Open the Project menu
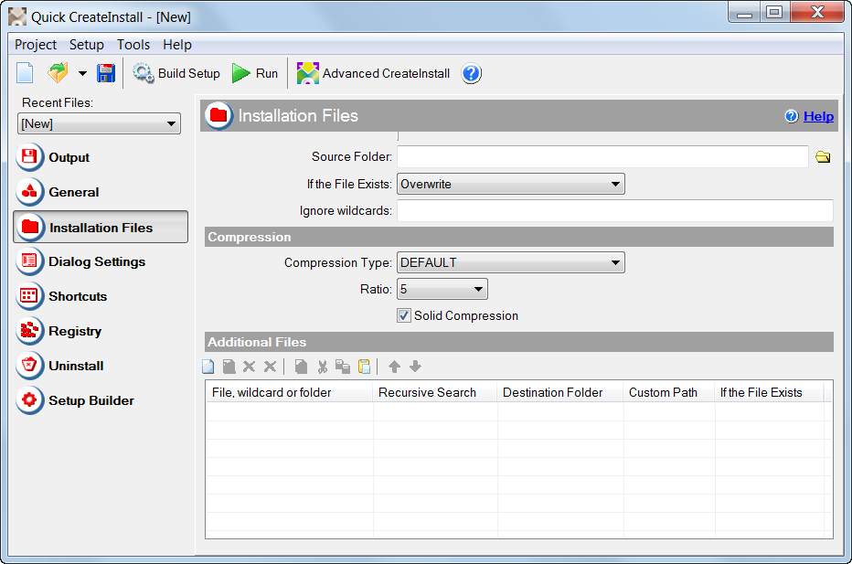This screenshot has height=564, width=852. [36, 45]
